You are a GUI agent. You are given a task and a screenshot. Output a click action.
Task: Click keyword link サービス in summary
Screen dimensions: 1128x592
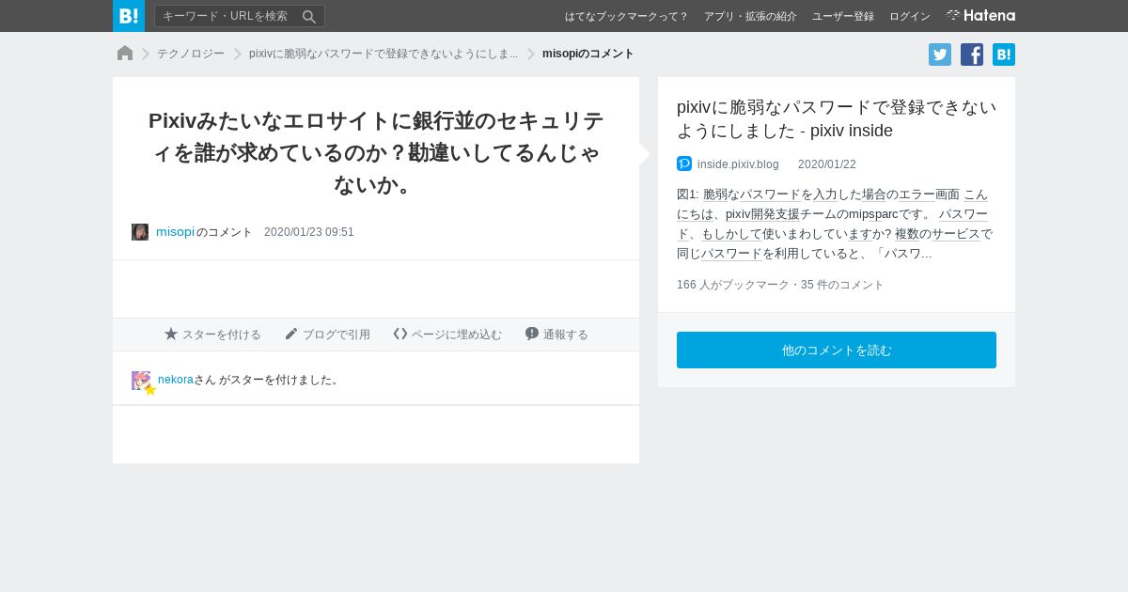[x=956, y=234]
